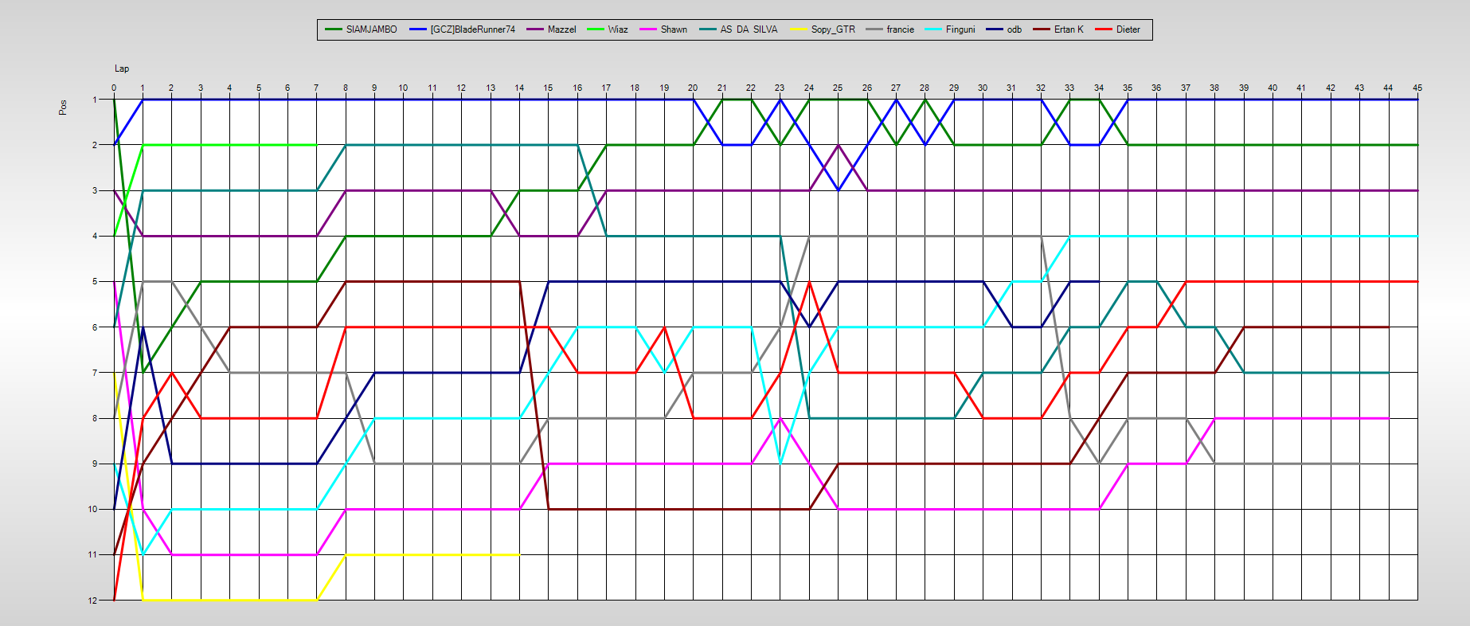Click the "Pos" vertical axis title

[x=63, y=108]
